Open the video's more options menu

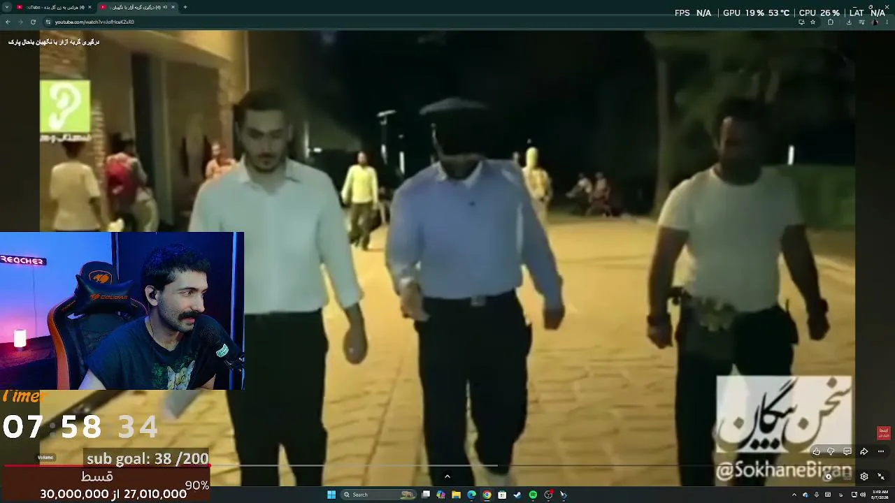[881, 451]
